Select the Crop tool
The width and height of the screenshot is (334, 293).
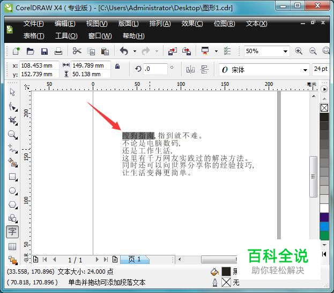coord(13,121)
